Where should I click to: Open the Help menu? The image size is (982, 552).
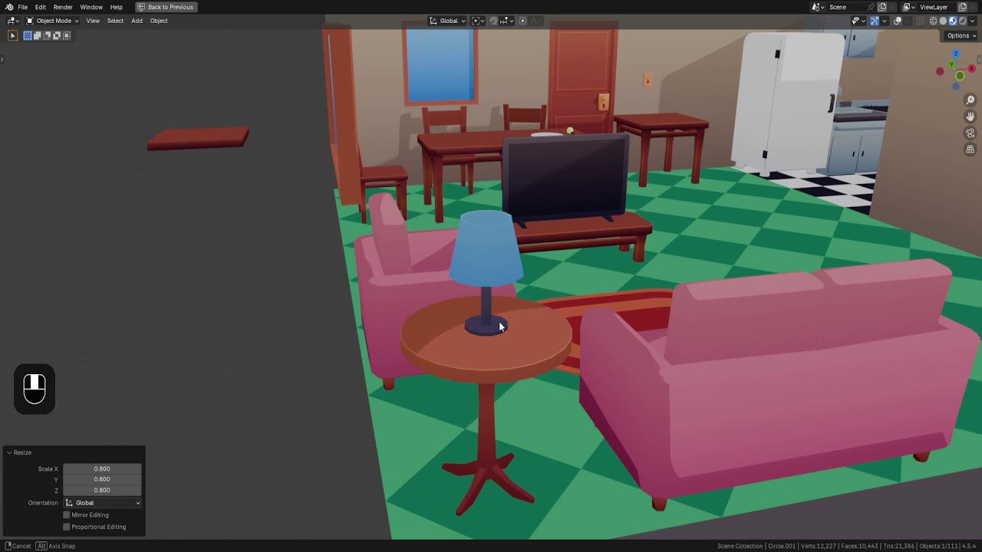pyautogui.click(x=117, y=7)
